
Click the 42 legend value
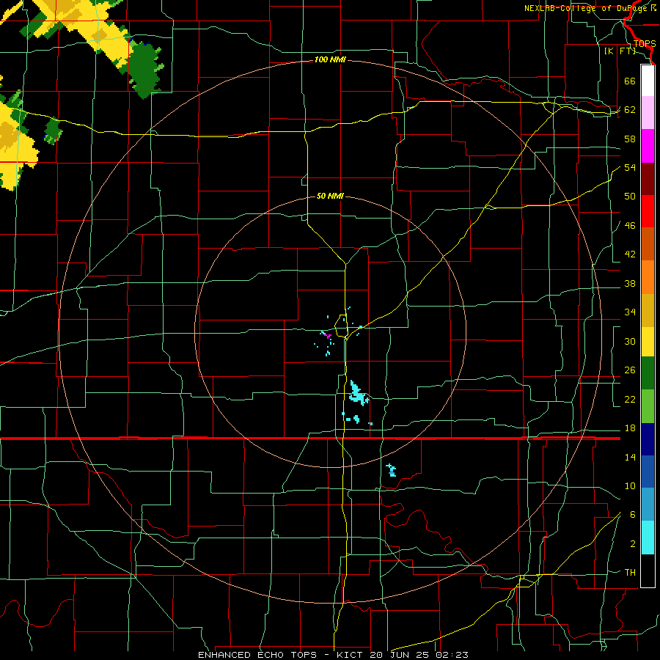coord(630,254)
